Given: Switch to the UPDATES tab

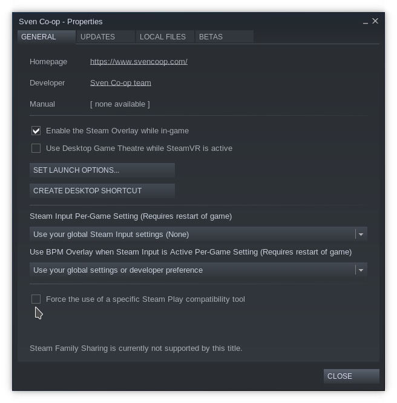Looking at the screenshot, I should [97, 37].
